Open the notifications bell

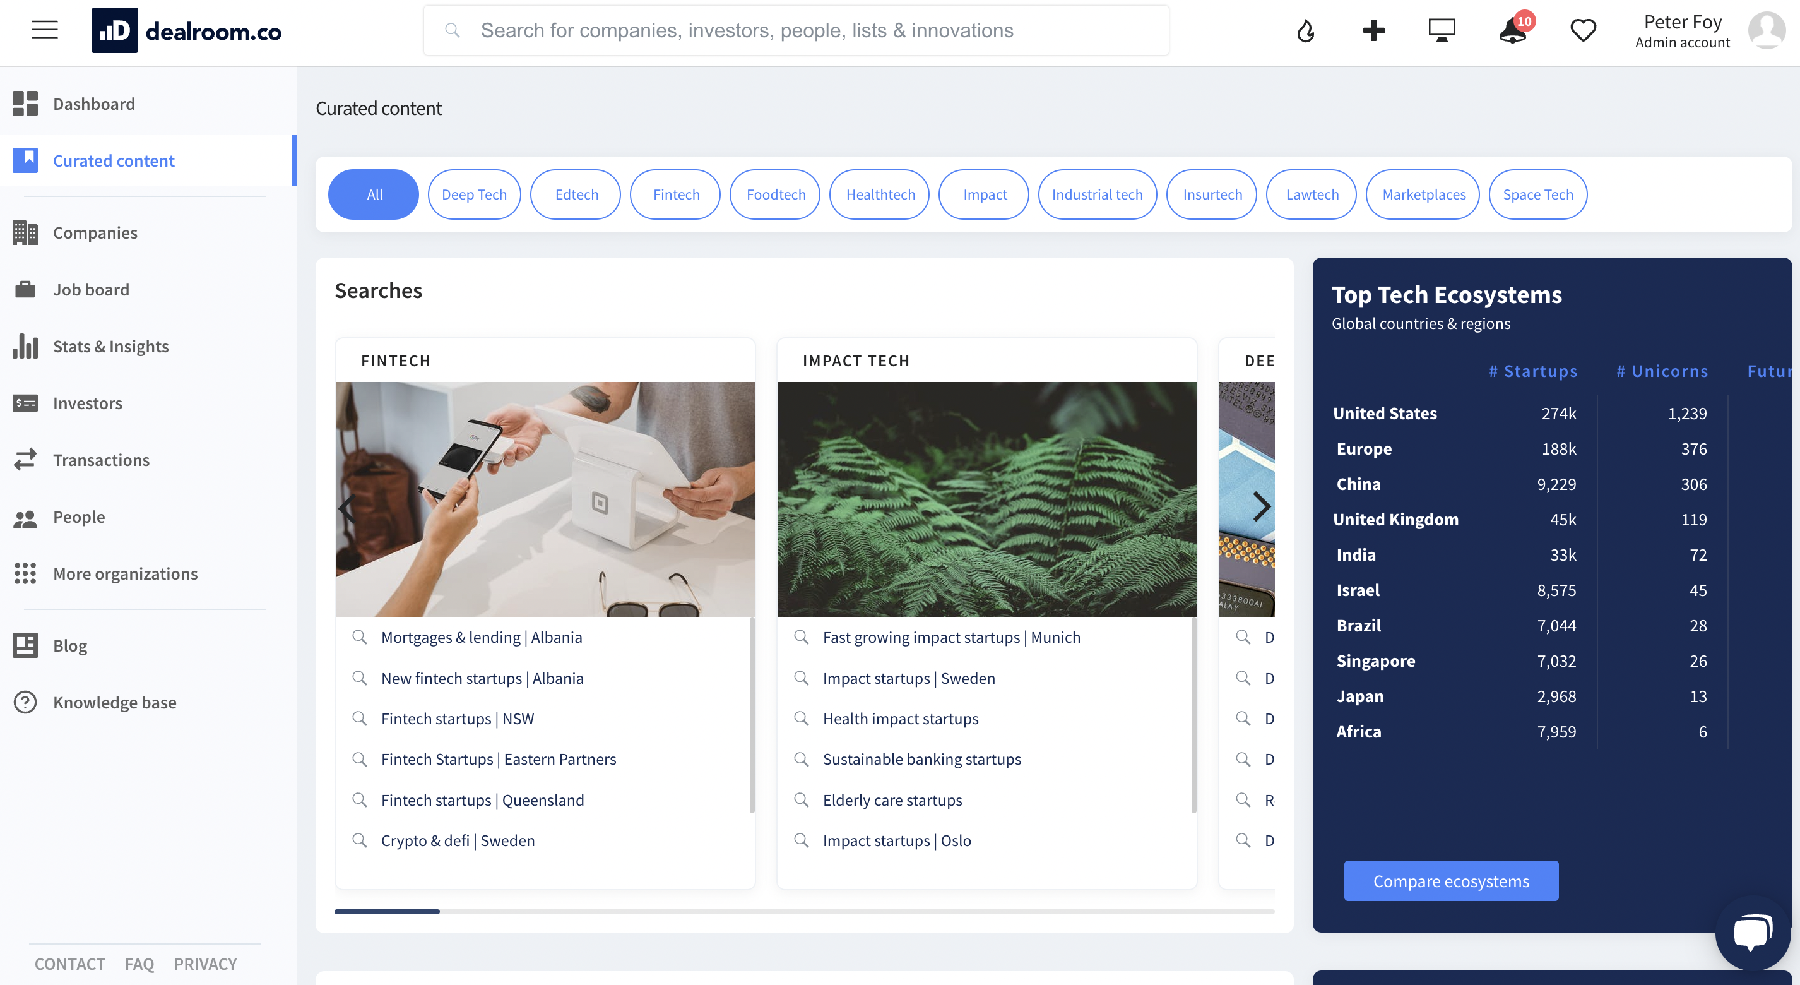tap(1513, 32)
